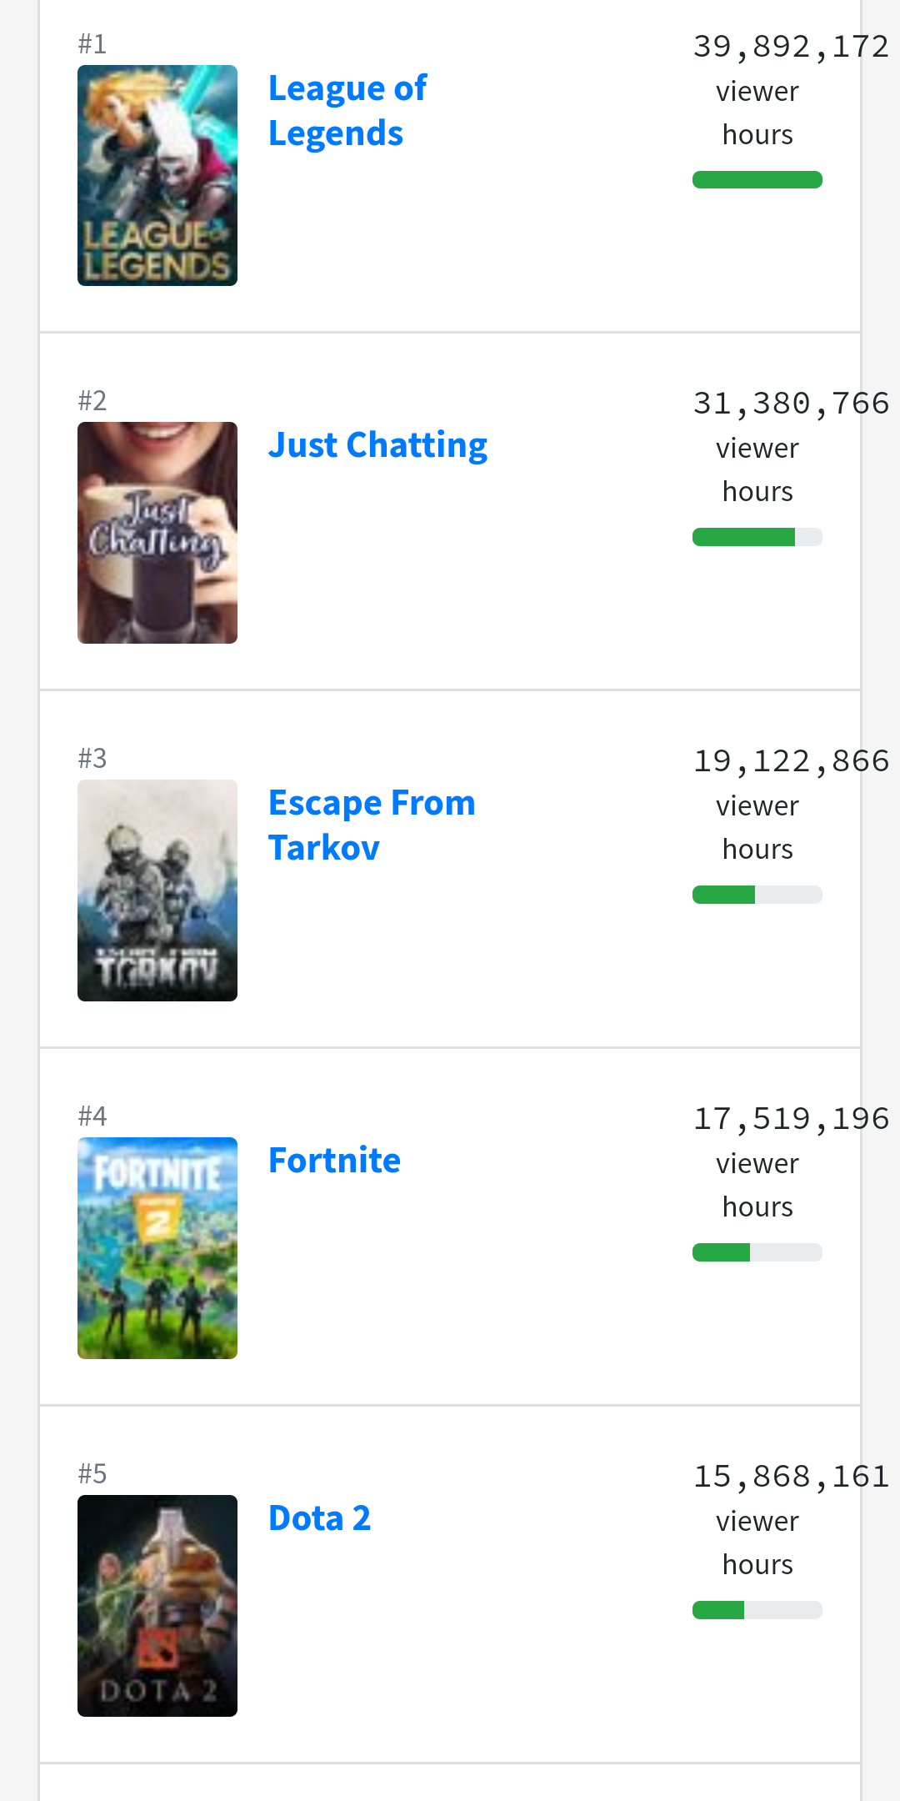Screen dimensions: 900x1801
Task: Click the Dota 2 viewer-hours progress bar
Action: (x=757, y=1610)
